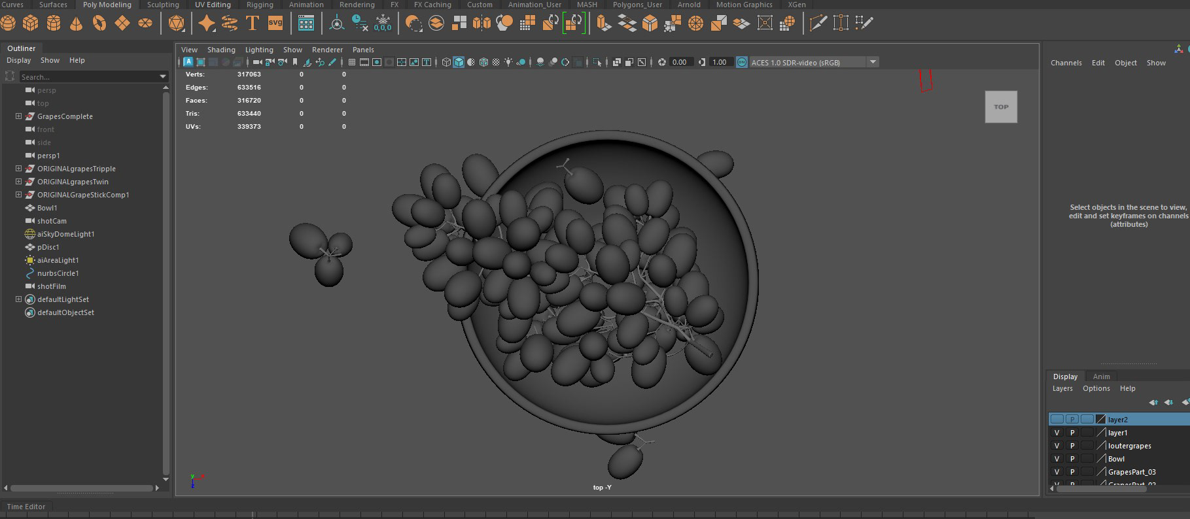This screenshot has width=1190, height=519.
Task: Open the Anim layers tab
Action: 1101,377
